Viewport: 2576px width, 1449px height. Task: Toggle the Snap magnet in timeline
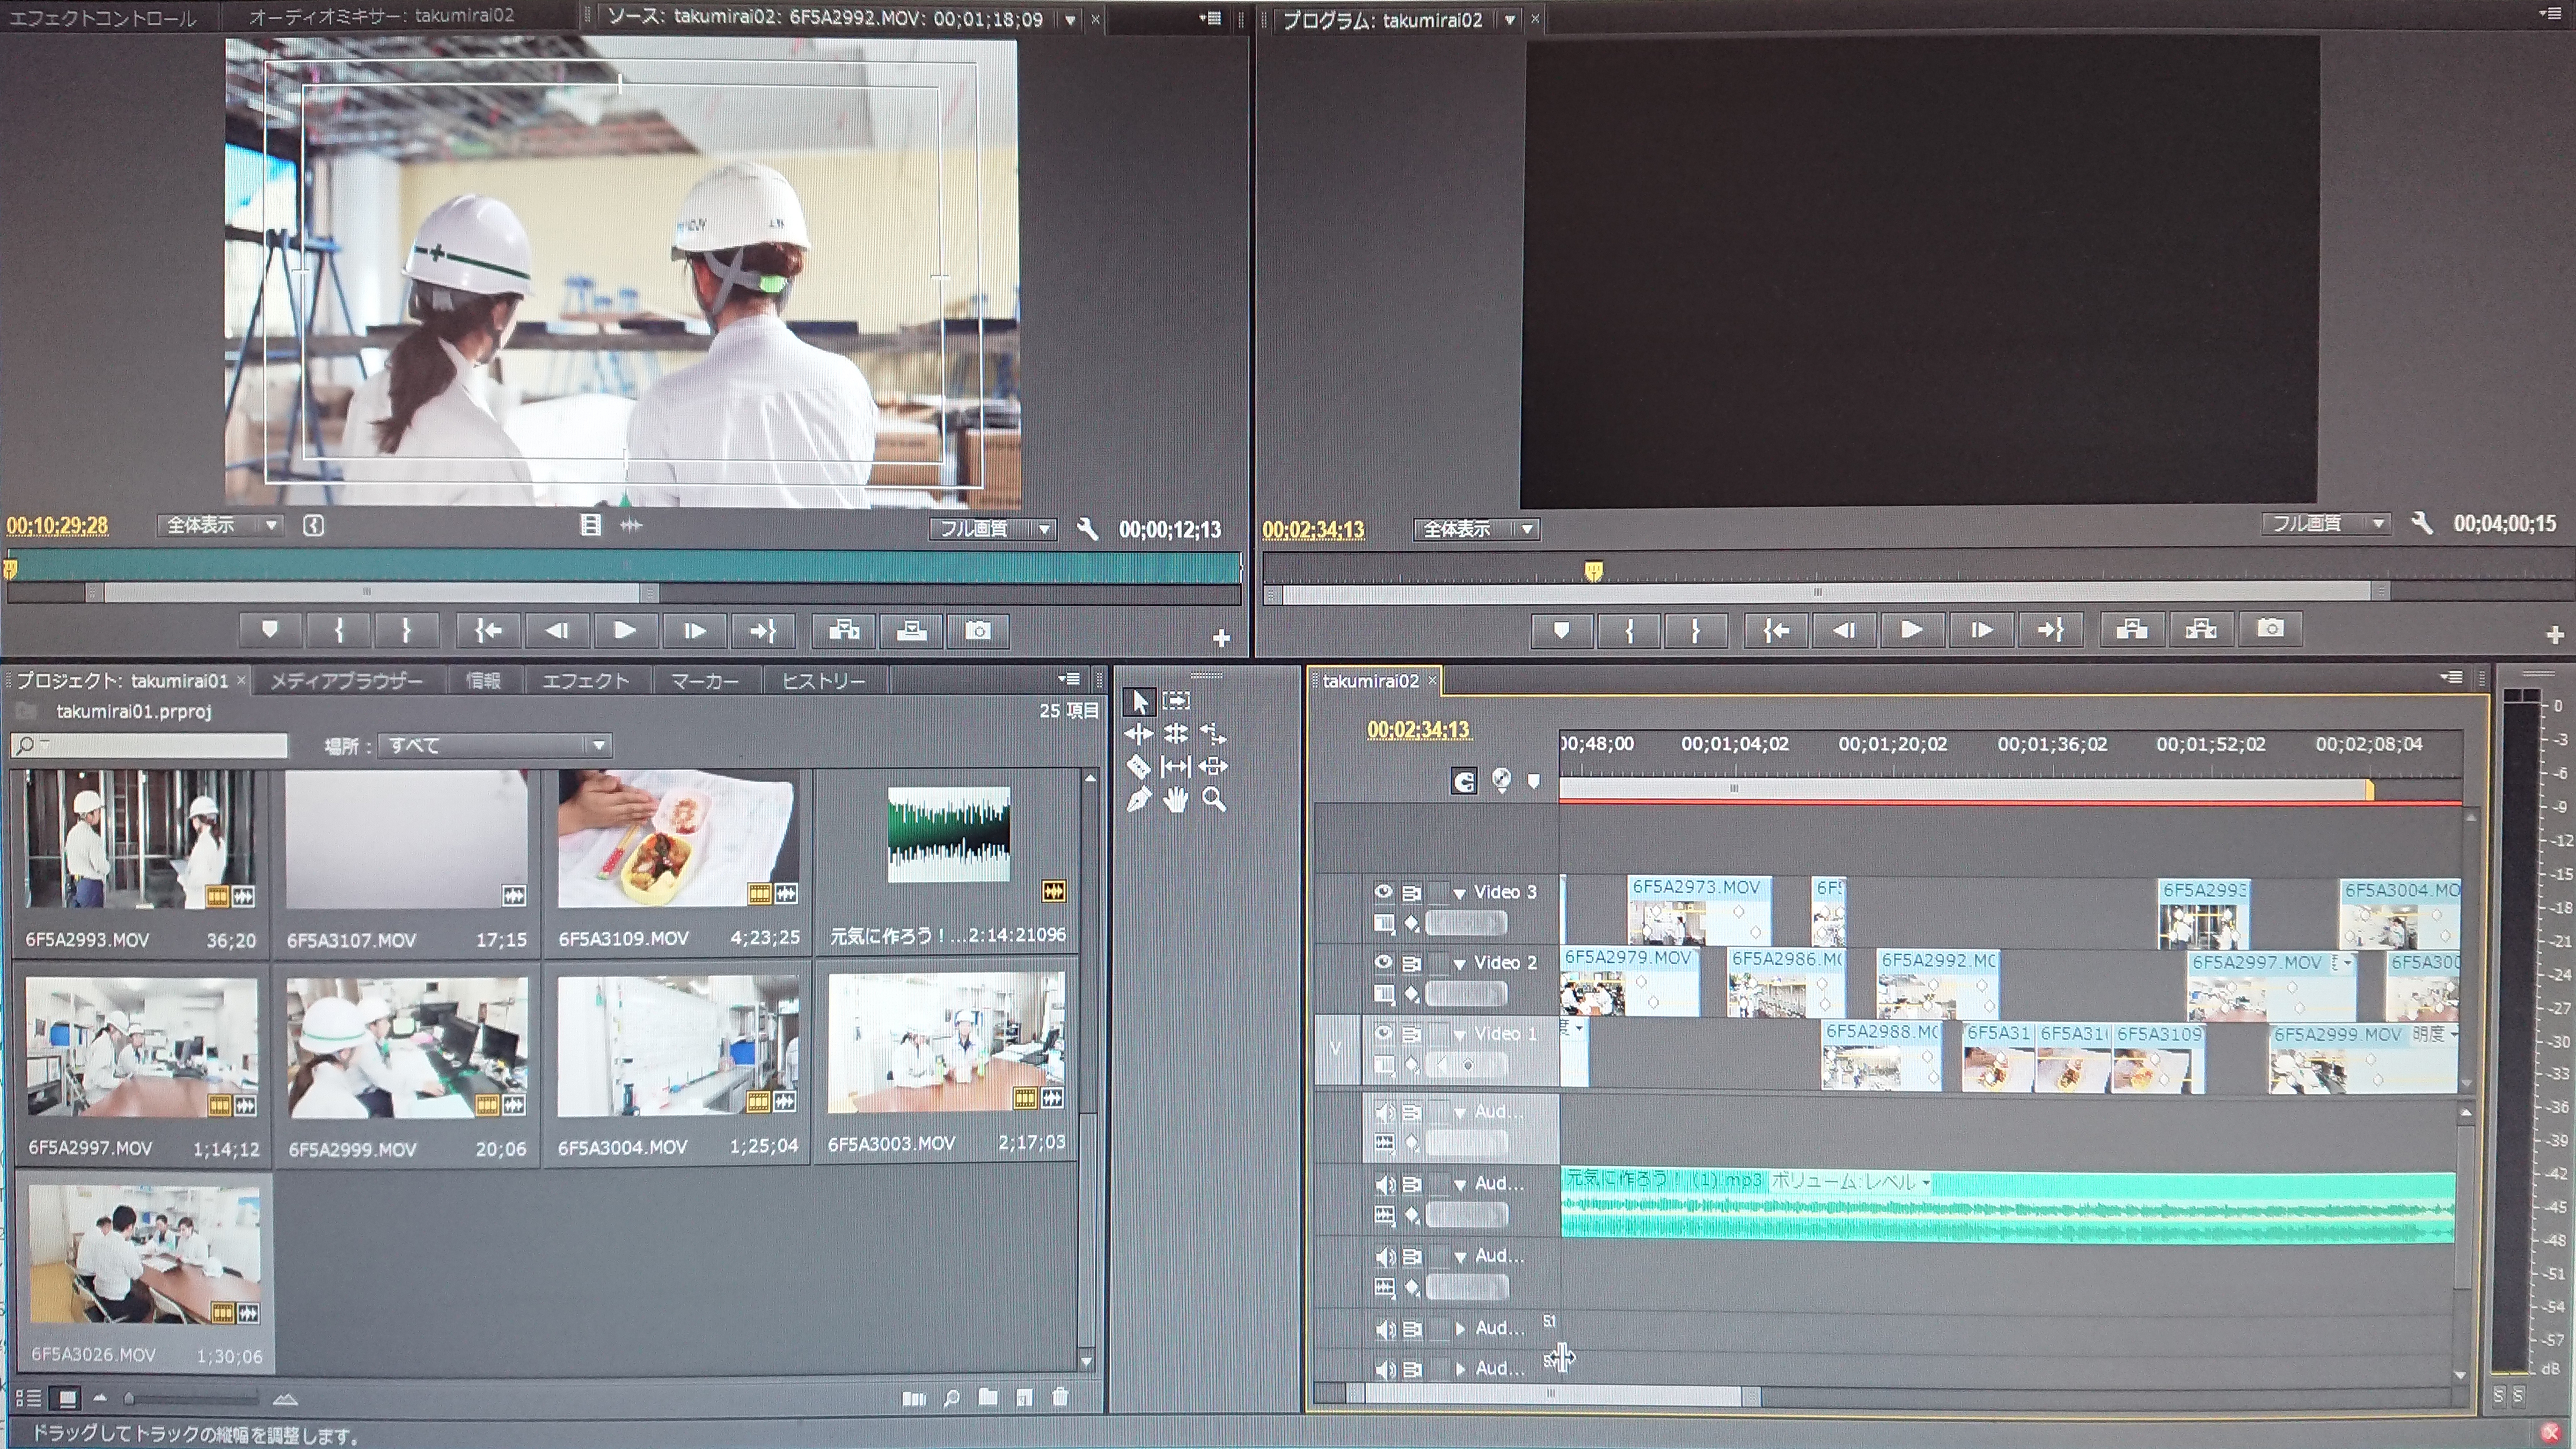pyautogui.click(x=1464, y=782)
